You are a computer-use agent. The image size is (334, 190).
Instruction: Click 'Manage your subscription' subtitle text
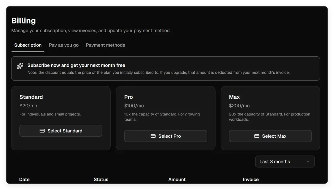91,31
